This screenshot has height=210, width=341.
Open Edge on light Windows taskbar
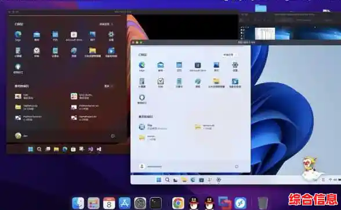tap(193, 180)
